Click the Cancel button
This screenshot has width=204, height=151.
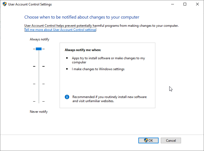171,140
